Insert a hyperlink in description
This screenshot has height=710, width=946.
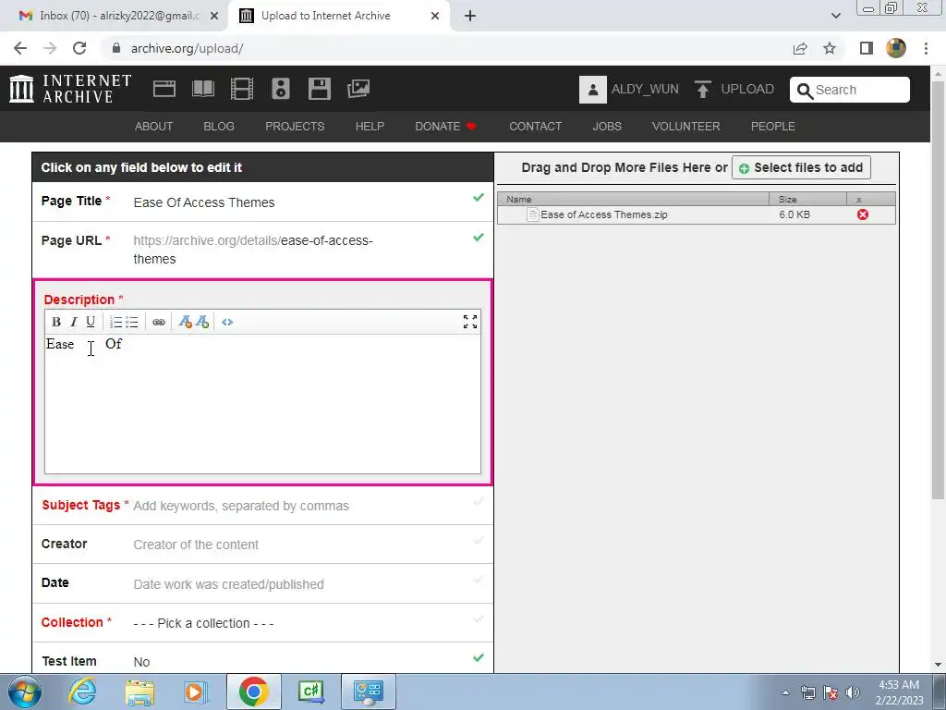click(159, 322)
